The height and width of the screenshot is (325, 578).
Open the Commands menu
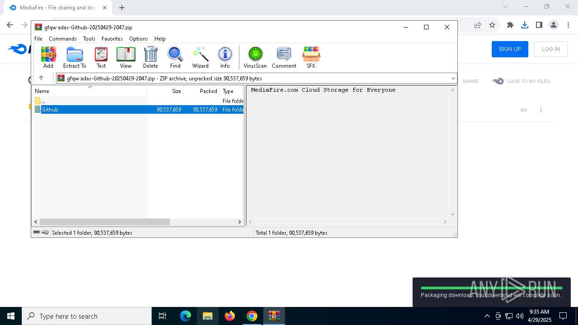pyautogui.click(x=63, y=39)
